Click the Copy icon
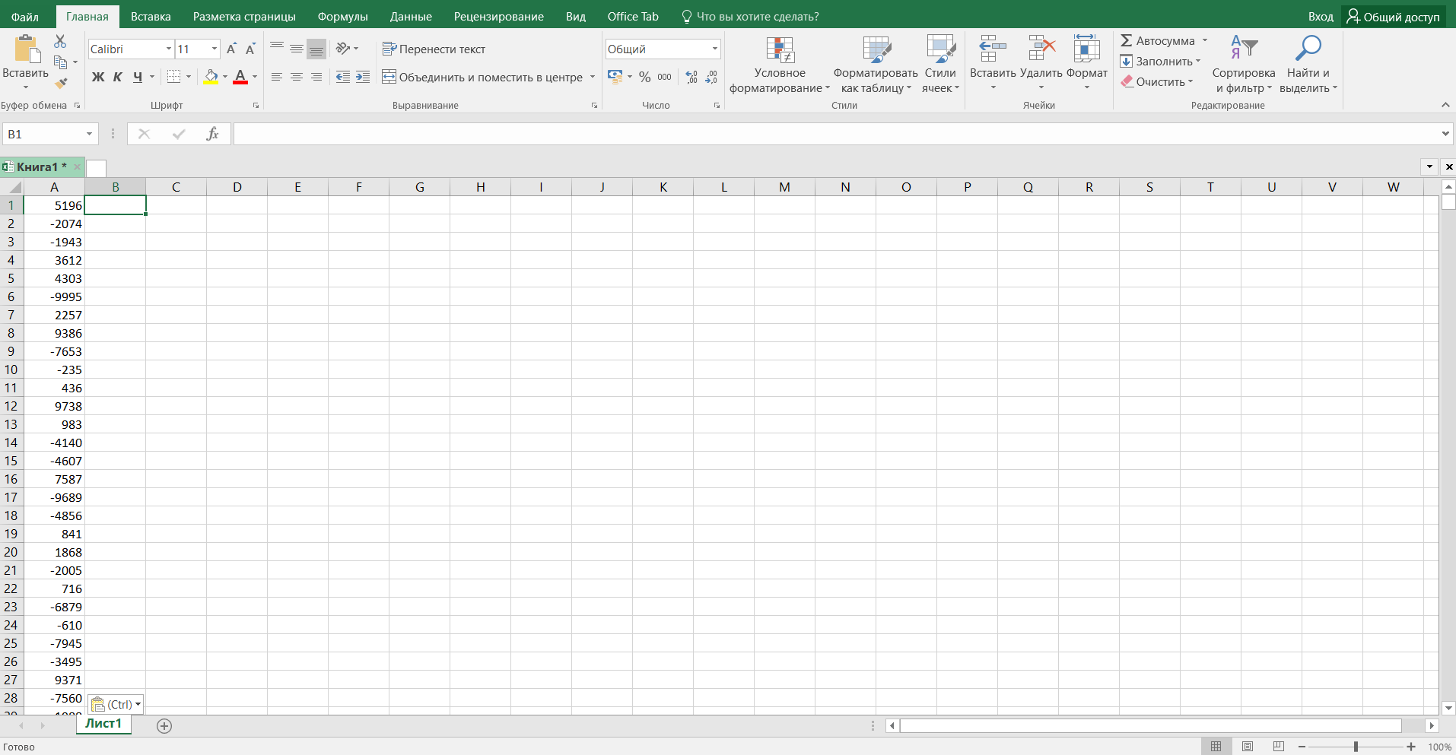This screenshot has height=755, width=1456. point(60,62)
